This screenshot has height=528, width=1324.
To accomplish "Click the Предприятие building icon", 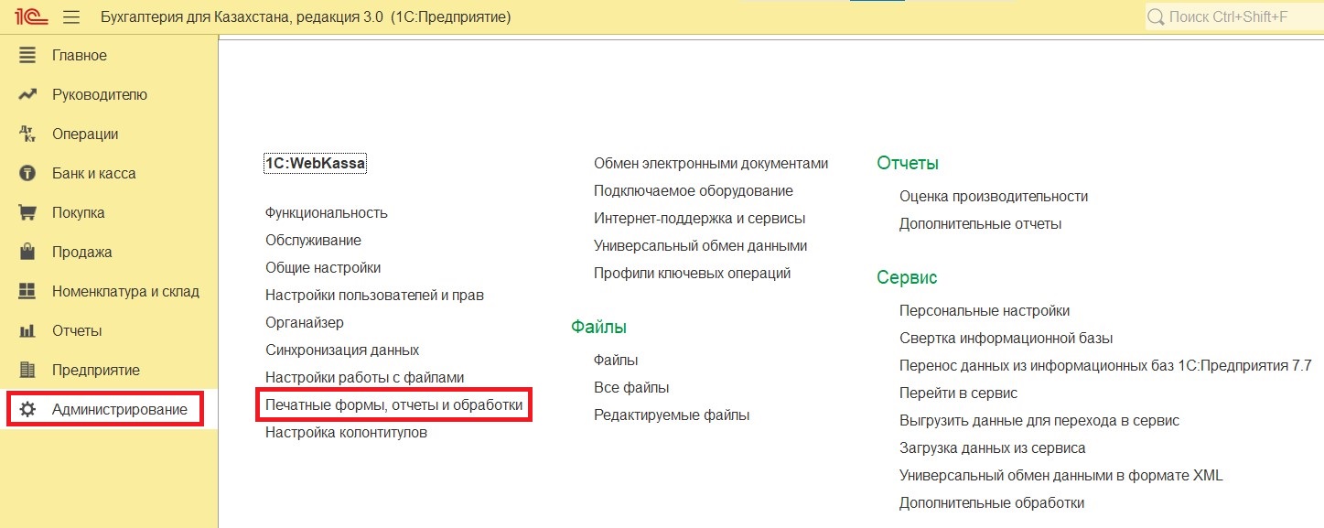I will [27, 370].
